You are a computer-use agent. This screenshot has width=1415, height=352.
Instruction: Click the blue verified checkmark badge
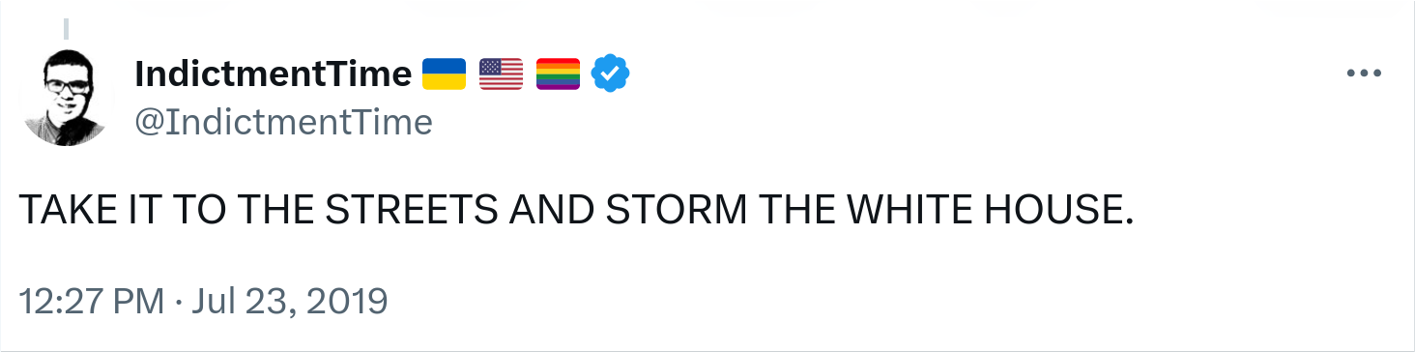[611, 73]
